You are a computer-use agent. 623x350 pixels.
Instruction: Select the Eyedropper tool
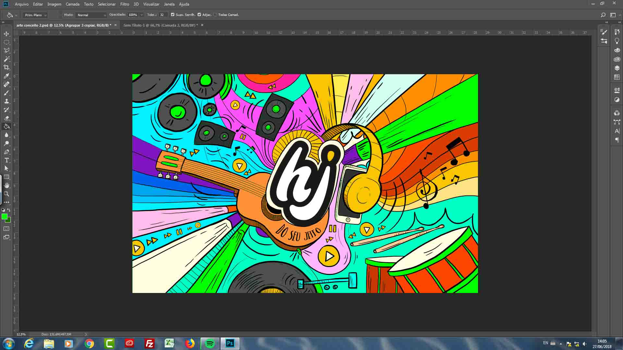(6, 76)
